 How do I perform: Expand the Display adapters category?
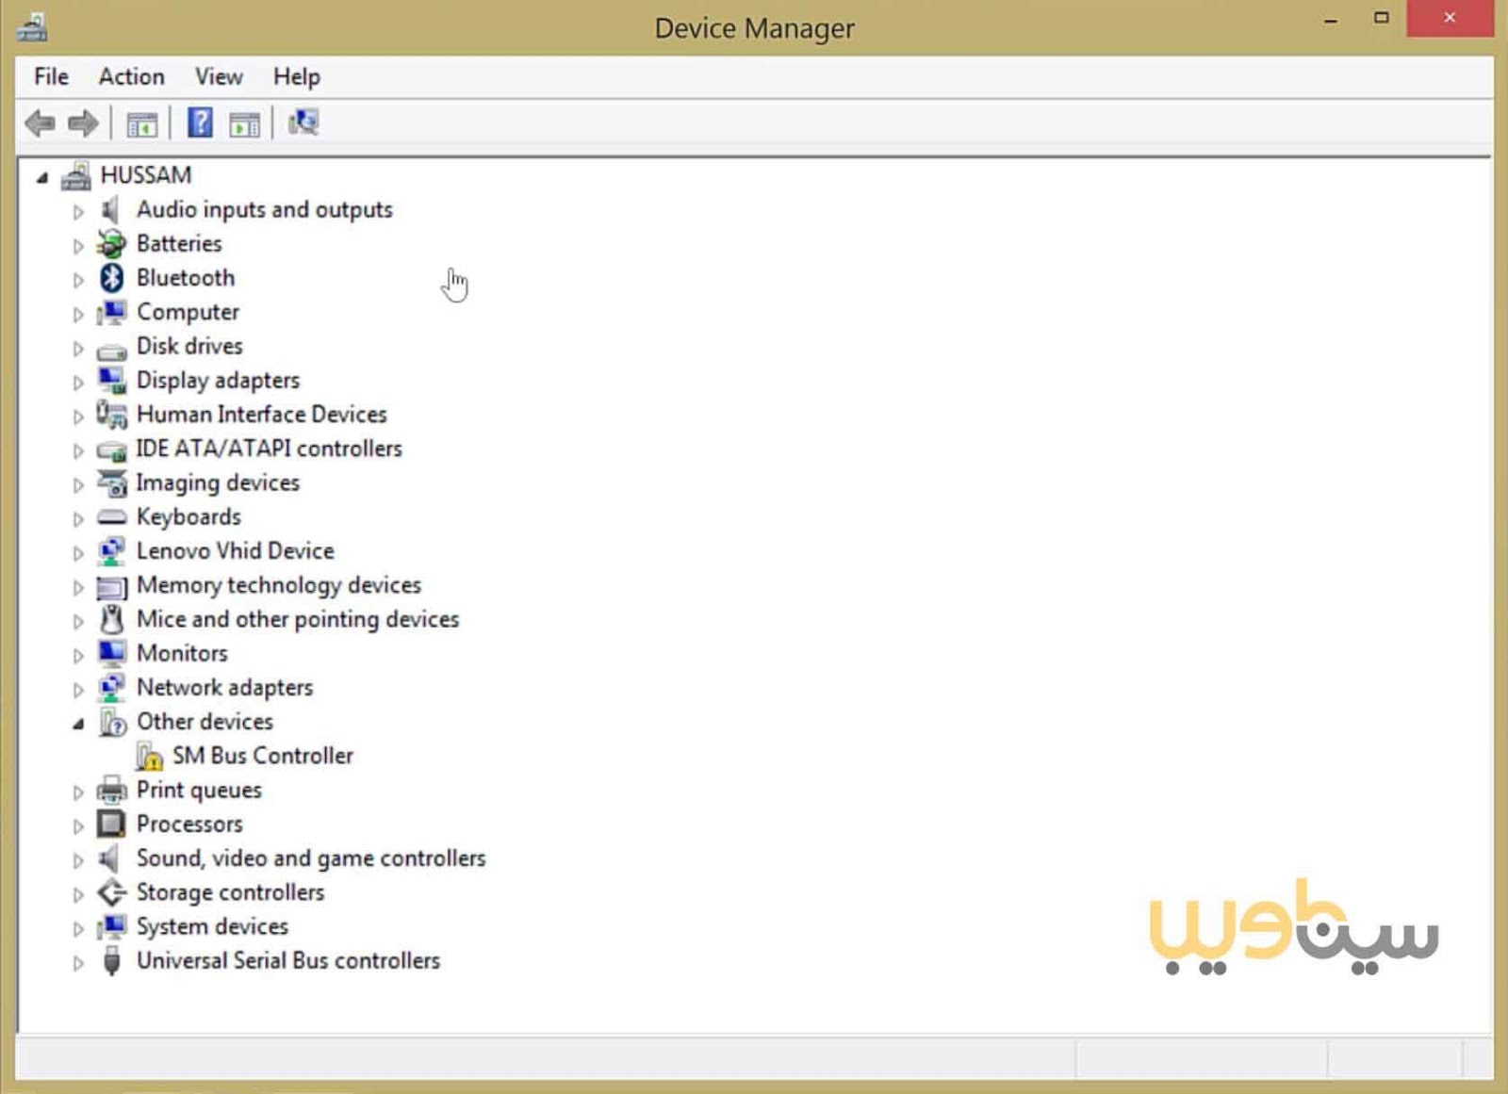tap(78, 382)
